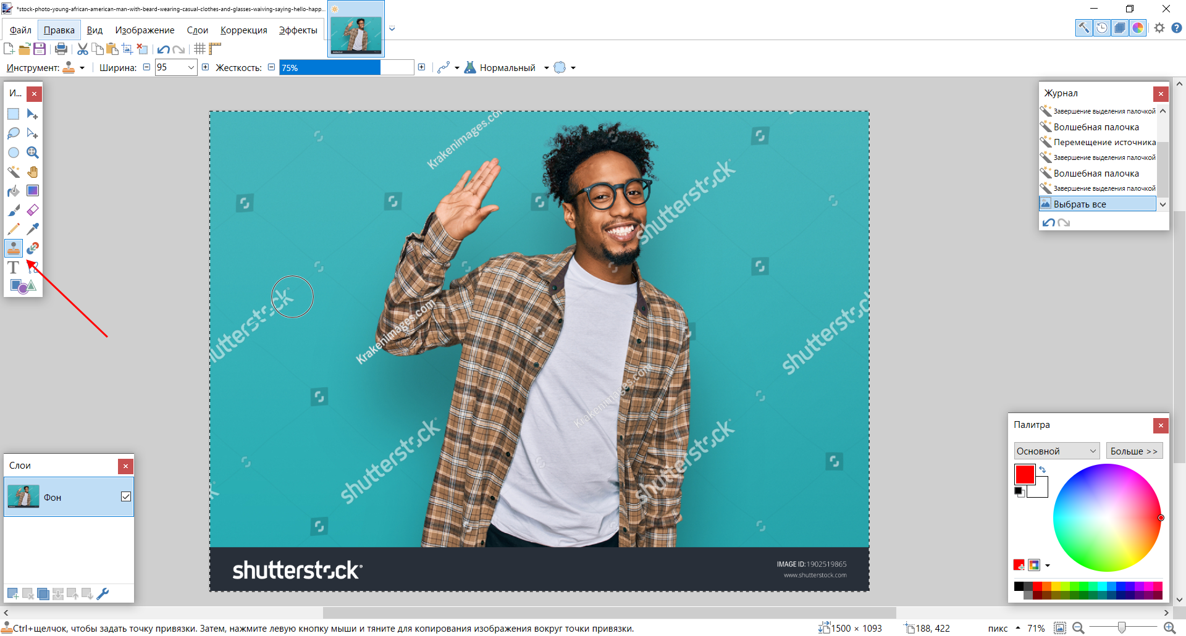
Task: Open the palette management dropdown arrow
Action: pyautogui.click(x=1048, y=565)
